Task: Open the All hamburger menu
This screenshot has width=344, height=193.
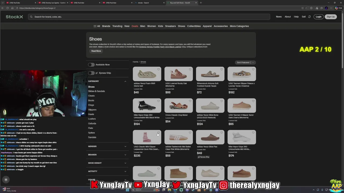Action: coord(97,26)
